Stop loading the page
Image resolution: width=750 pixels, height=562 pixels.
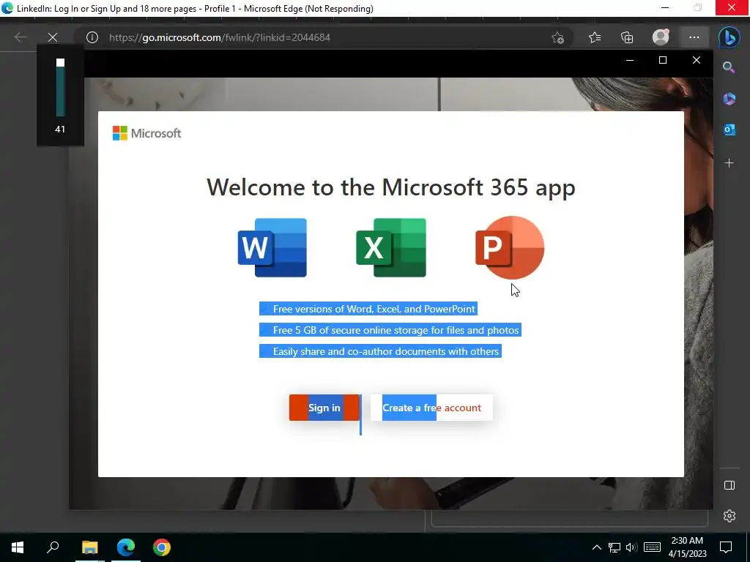coord(53,37)
